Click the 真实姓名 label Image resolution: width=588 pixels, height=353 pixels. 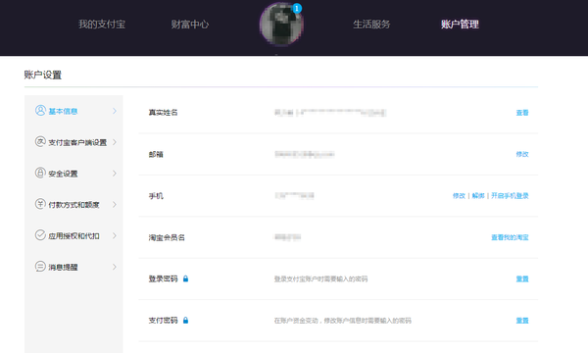163,113
